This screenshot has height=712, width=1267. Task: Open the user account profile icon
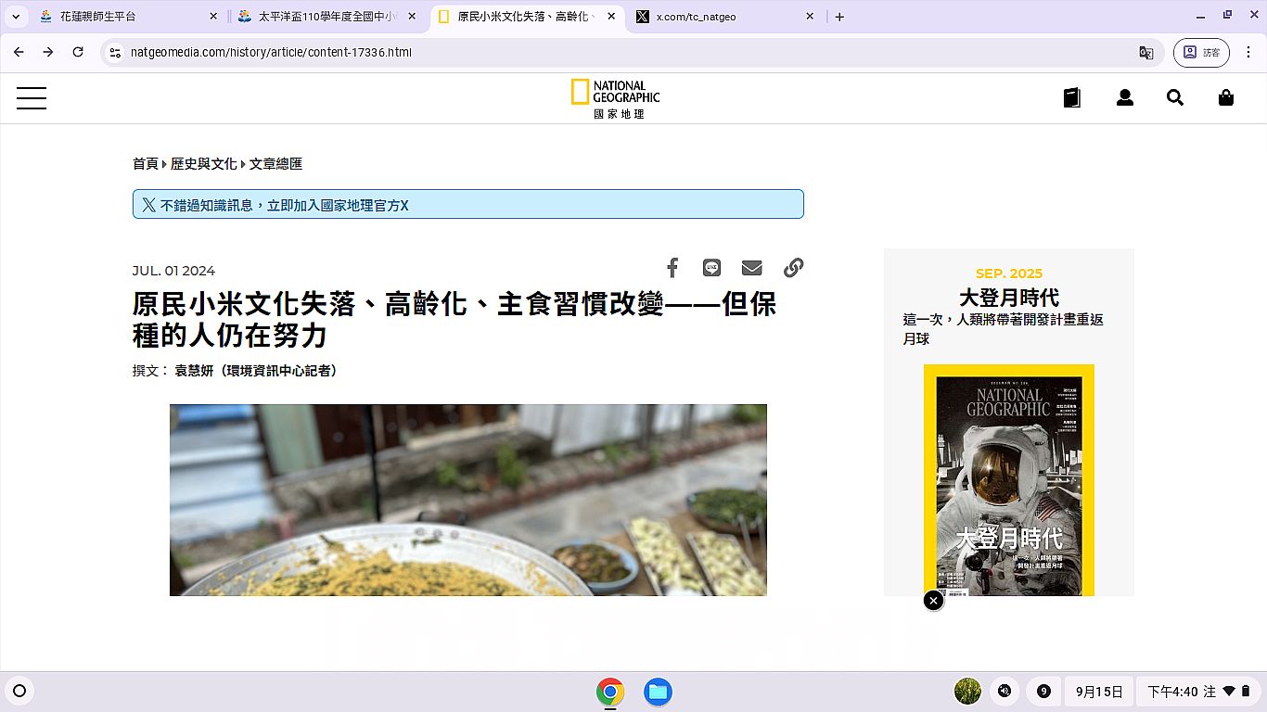pyautogui.click(x=1124, y=98)
